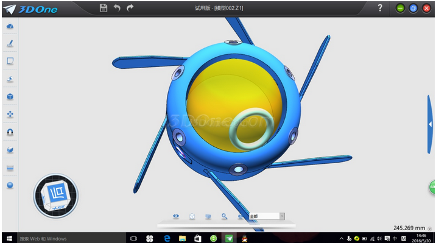Click the blue sphere material icon in the sidebar

click(10, 185)
